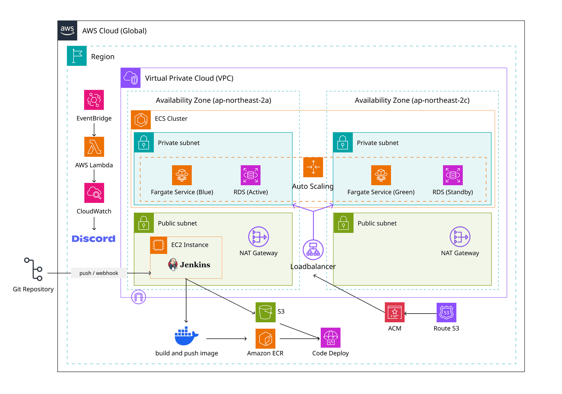This screenshot has width=562, height=394.
Task: Click the Code Deploy icon
Action: tap(330, 338)
